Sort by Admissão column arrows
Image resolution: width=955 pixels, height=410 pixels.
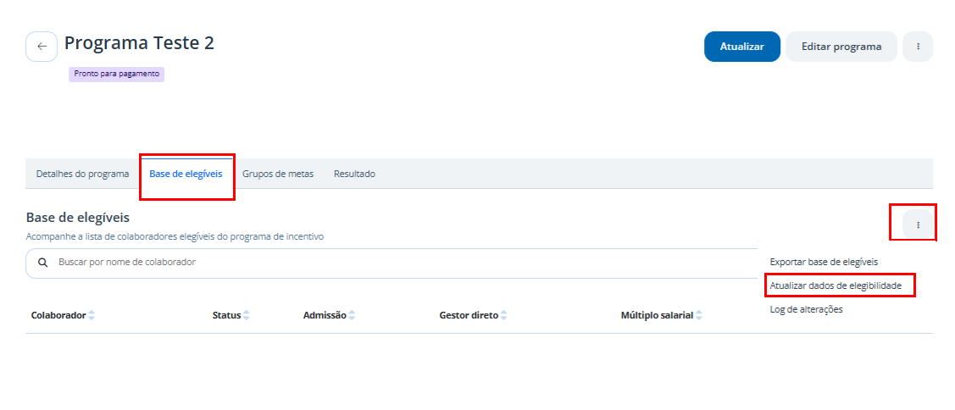[x=352, y=316]
